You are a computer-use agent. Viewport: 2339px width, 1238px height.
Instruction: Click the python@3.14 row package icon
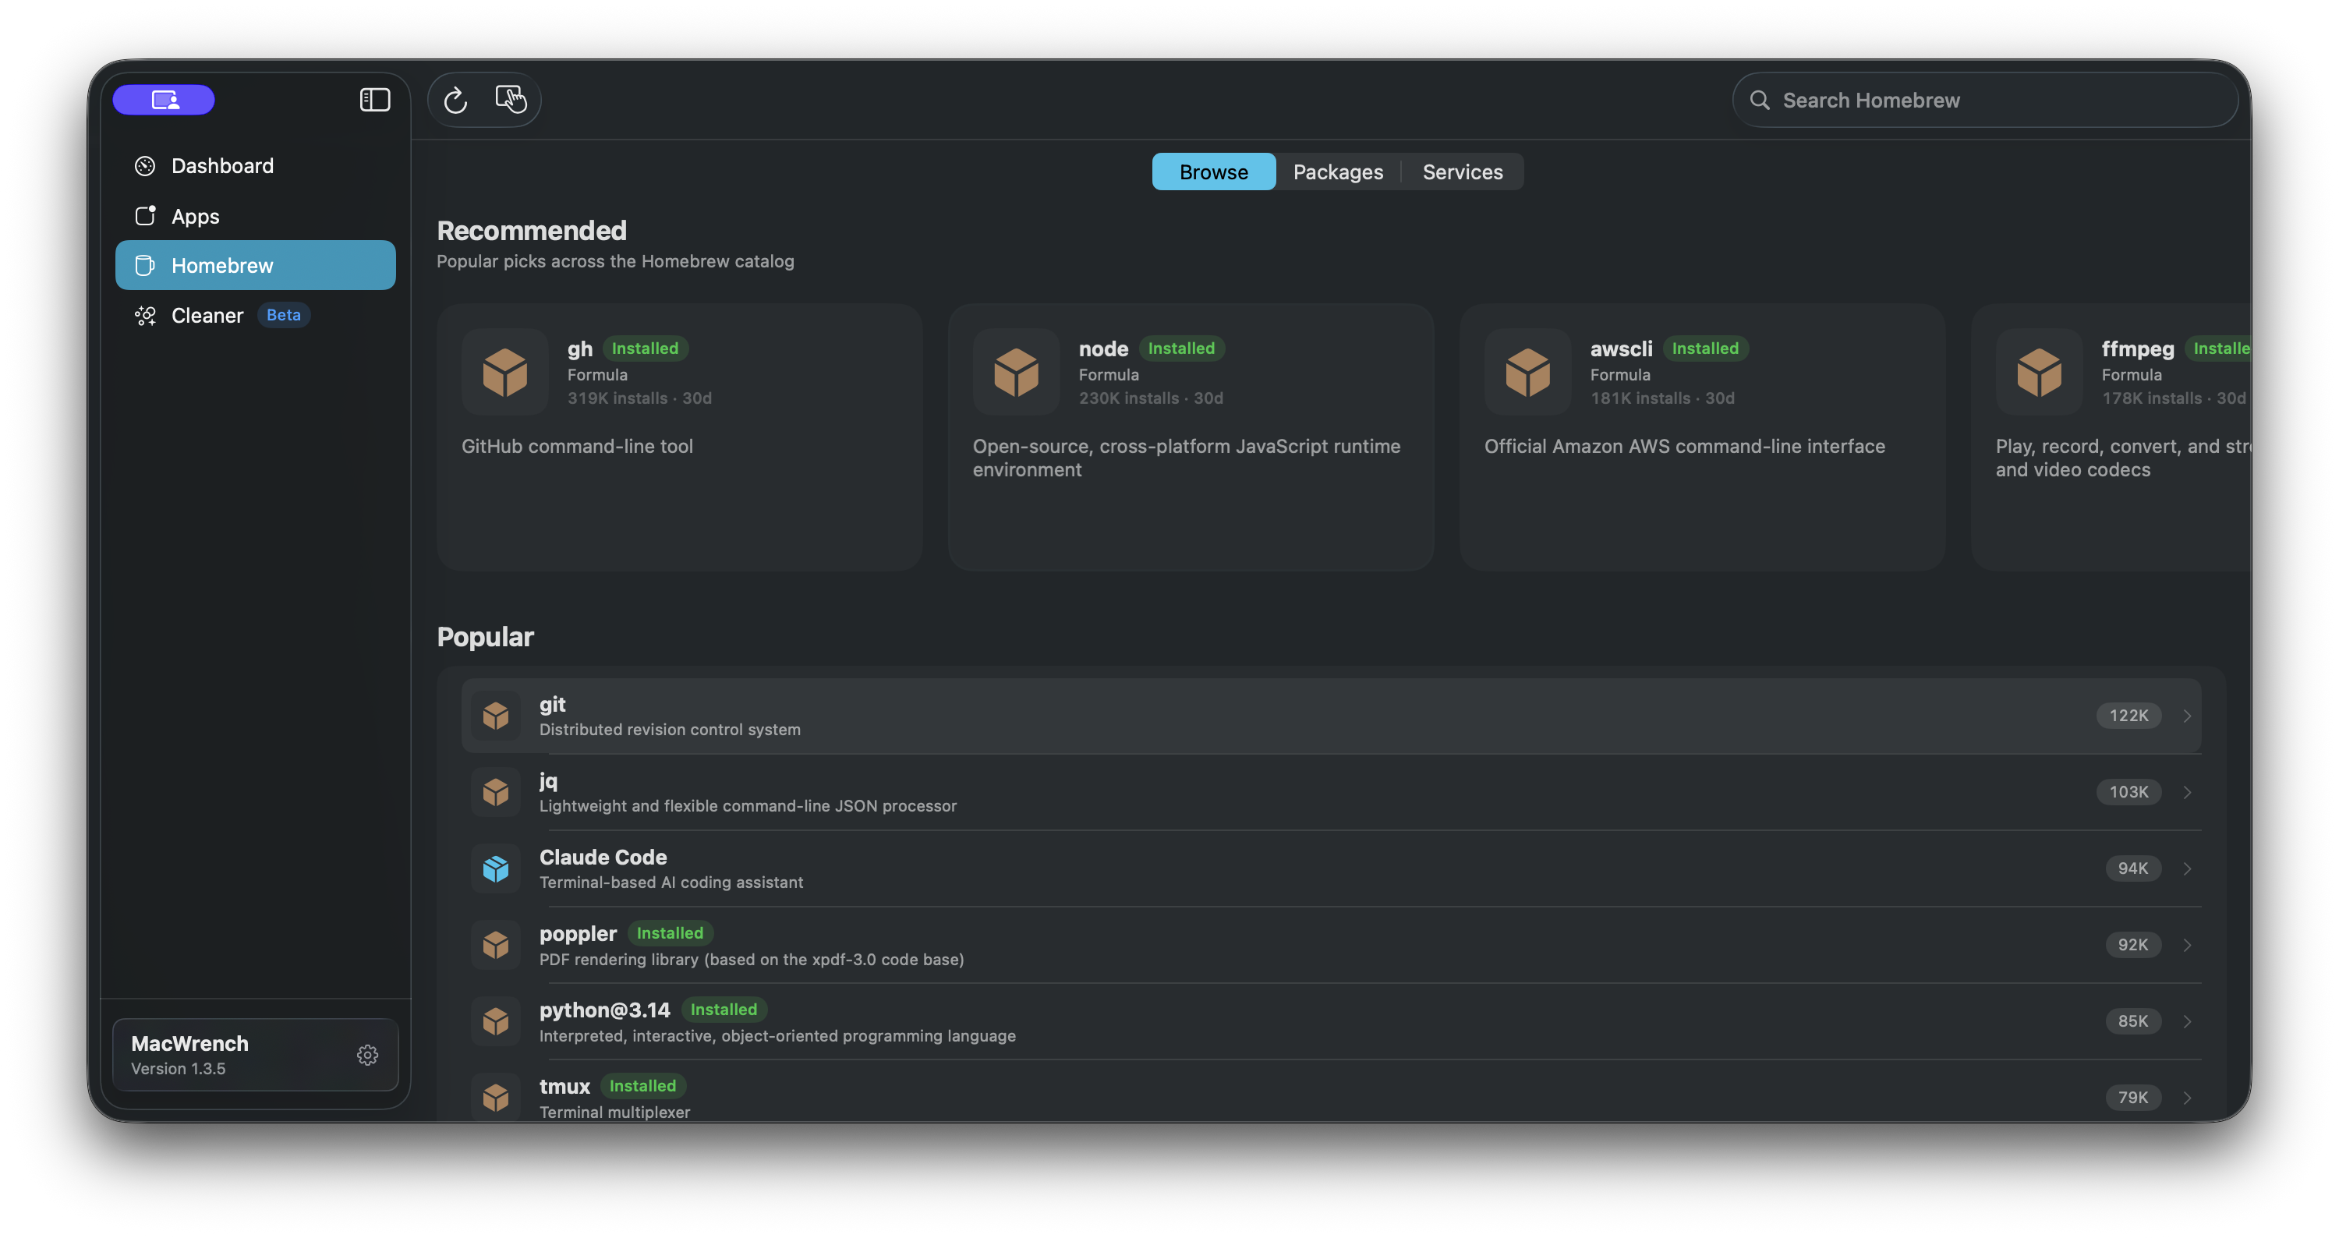pyautogui.click(x=496, y=1021)
